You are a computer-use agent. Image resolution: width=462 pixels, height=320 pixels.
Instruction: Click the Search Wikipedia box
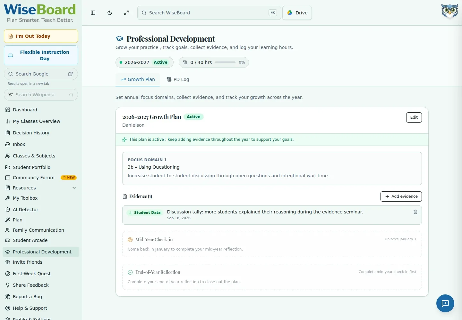(x=41, y=95)
